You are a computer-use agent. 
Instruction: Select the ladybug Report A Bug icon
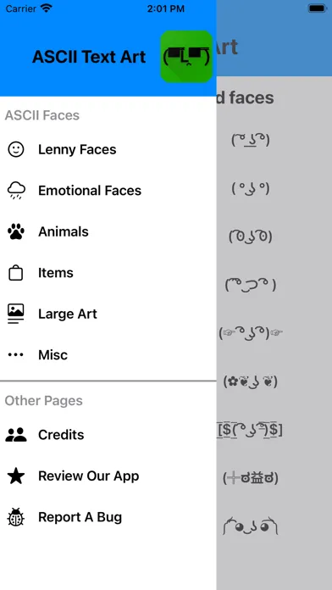coord(16,517)
